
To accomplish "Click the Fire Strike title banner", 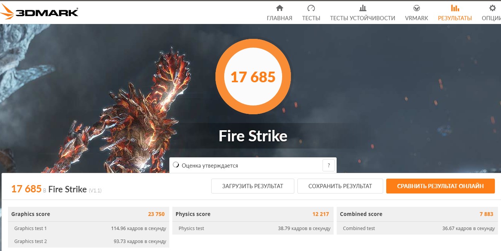I will point(253,136).
